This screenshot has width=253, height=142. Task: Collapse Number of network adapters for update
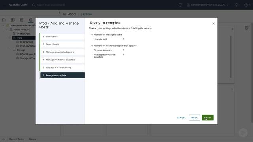(x=92, y=46)
